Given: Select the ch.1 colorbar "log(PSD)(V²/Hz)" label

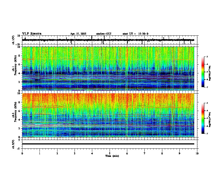Looking at the screenshot, I should (210, 73).
